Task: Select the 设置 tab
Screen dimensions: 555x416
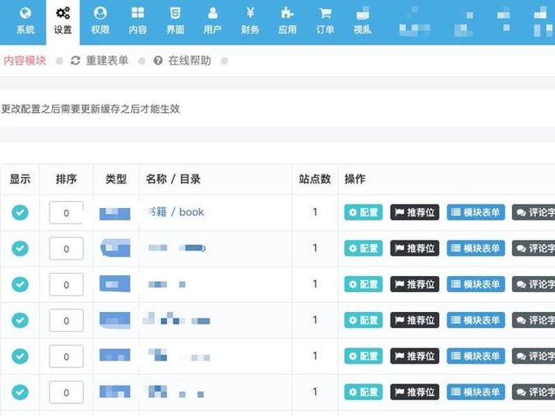Action: (x=62, y=21)
